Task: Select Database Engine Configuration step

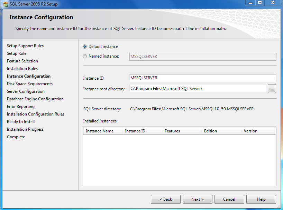Action: pyautogui.click(x=35, y=99)
